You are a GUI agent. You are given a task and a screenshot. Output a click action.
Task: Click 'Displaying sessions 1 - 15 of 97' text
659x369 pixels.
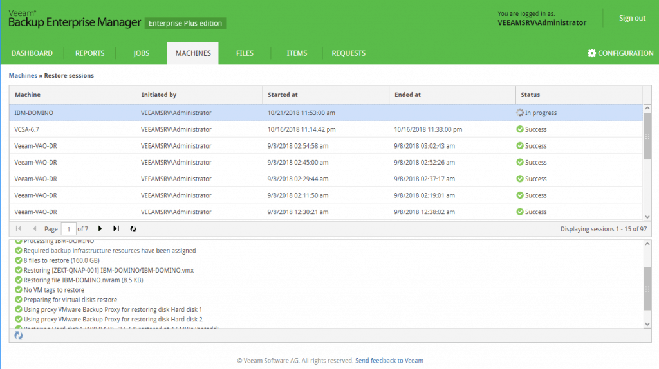tap(604, 229)
